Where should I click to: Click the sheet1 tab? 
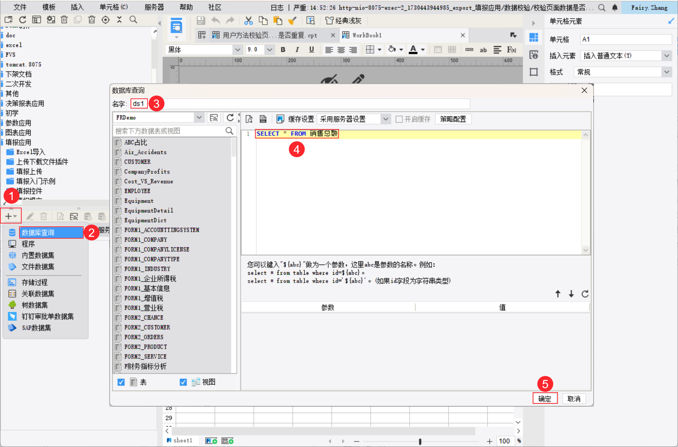click(x=180, y=440)
